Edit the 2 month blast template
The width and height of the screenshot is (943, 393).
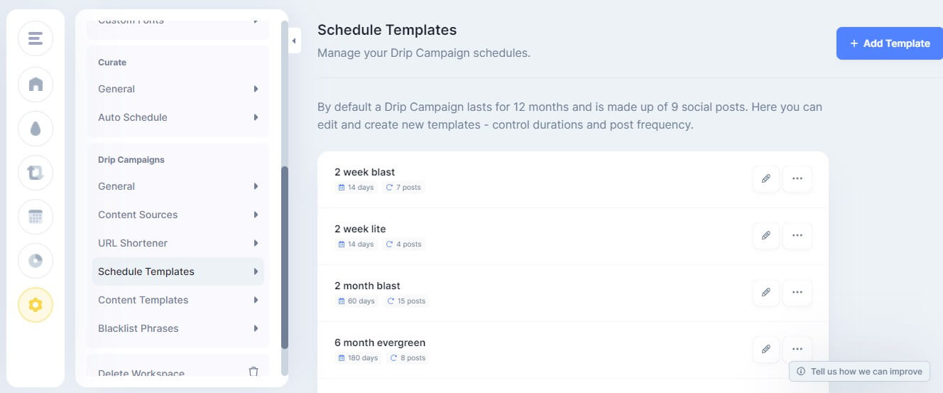[x=765, y=292]
